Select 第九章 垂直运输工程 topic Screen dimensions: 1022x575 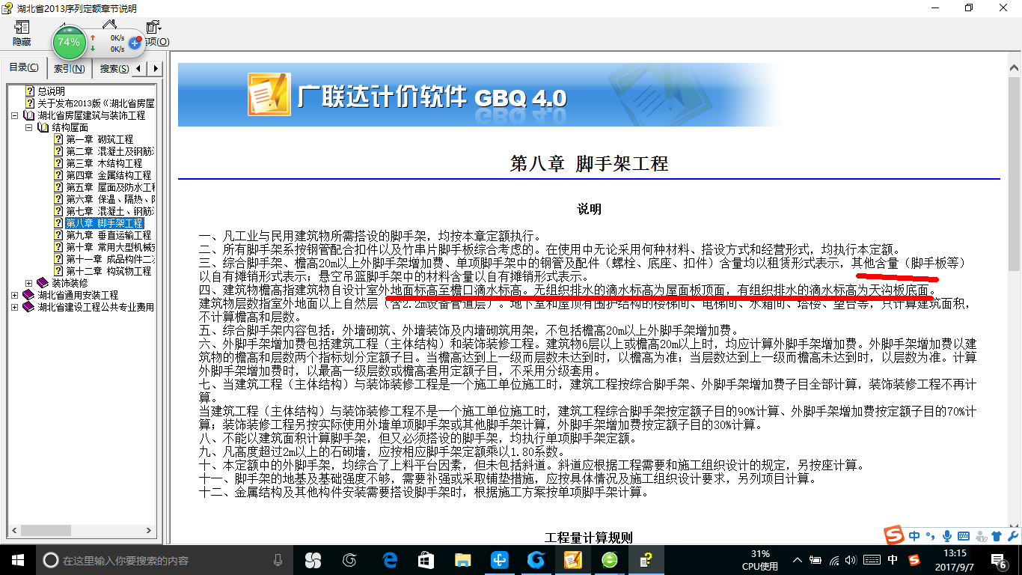[x=108, y=235]
